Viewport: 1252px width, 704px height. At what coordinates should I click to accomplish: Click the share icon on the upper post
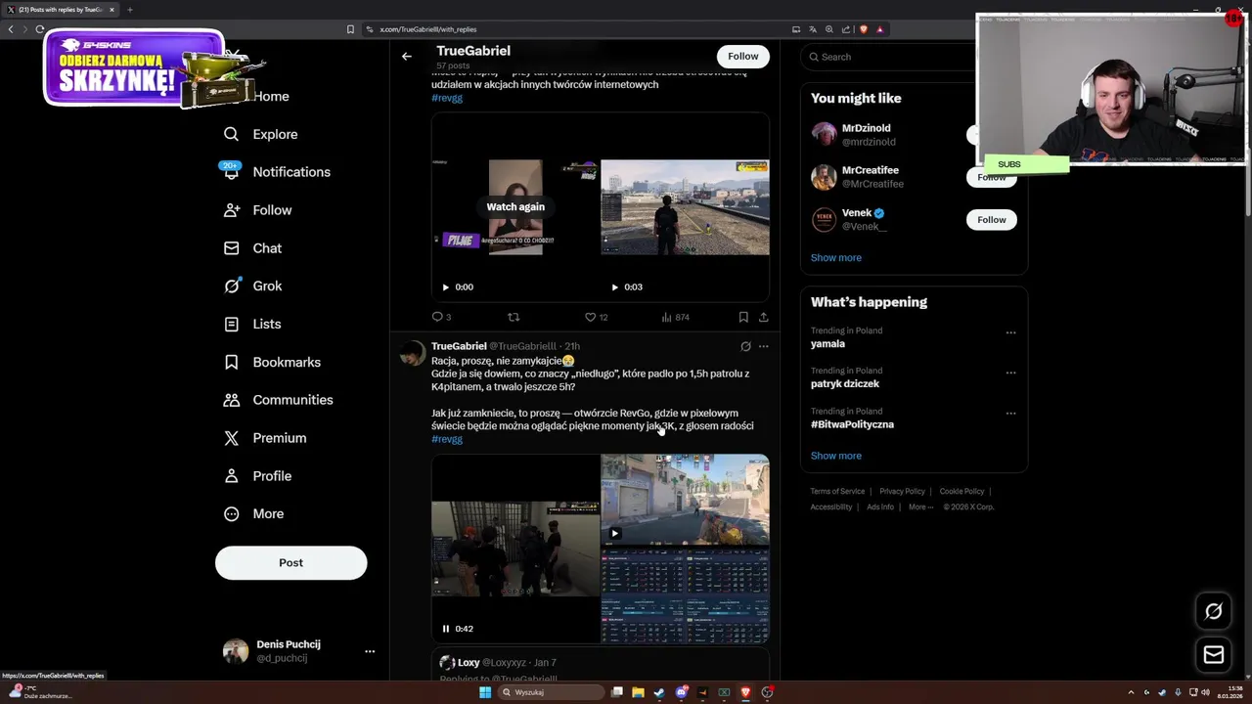[763, 317]
